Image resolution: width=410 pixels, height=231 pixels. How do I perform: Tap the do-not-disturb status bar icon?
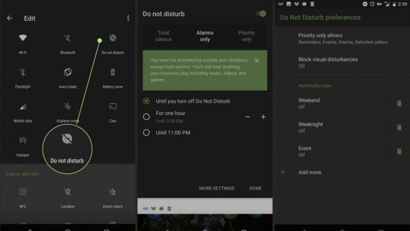click(x=365, y=4)
